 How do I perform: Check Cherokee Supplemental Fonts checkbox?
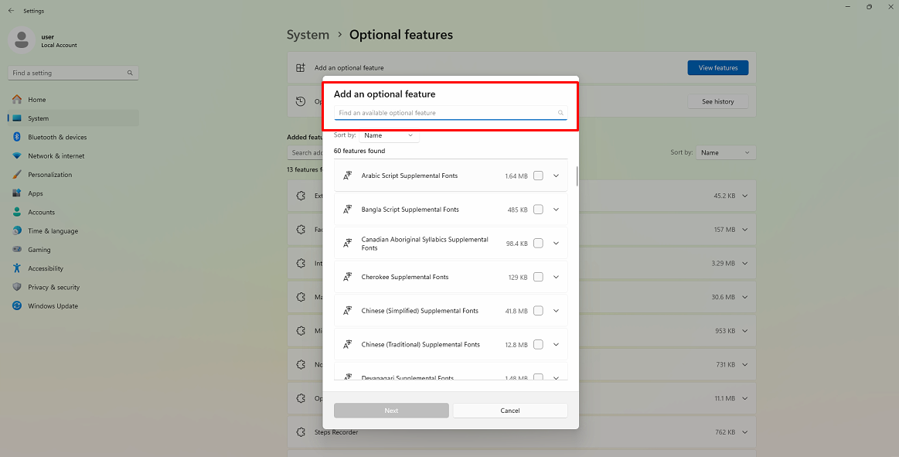click(x=538, y=277)
